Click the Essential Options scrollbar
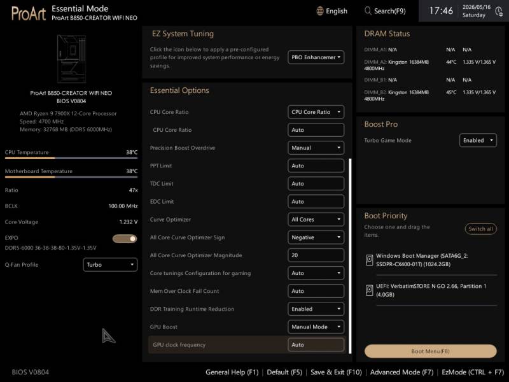The height and width of the screenshot is (382, 509). point(350,256)
